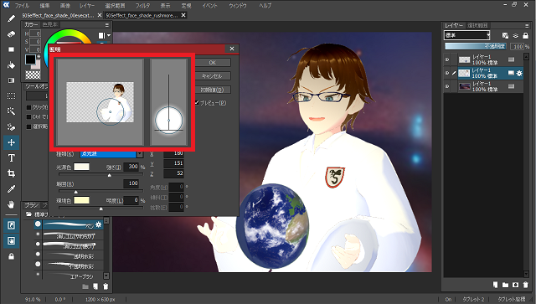Open layer panel menu (hamburger icon)

[527, 26]
